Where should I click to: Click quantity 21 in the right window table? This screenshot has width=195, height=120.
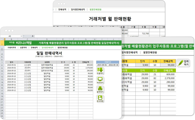tap(155, 74)
